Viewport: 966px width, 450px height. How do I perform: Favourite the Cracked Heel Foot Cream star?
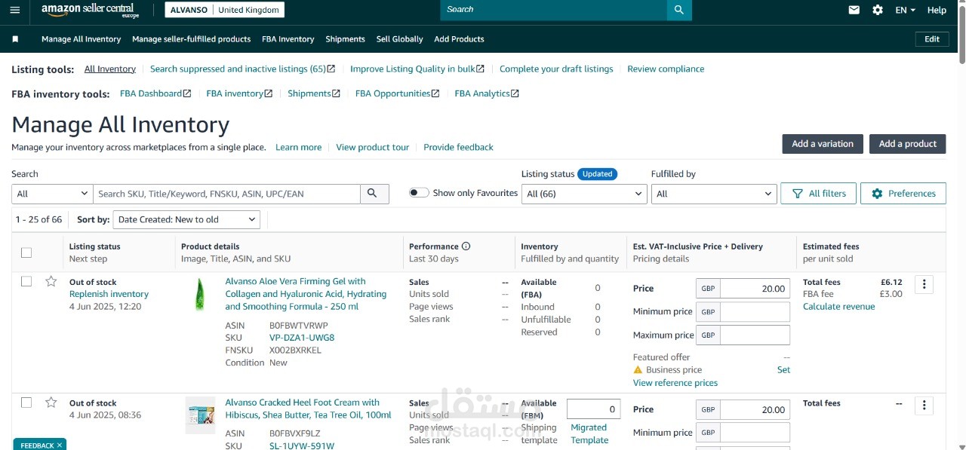click(51, 403)
